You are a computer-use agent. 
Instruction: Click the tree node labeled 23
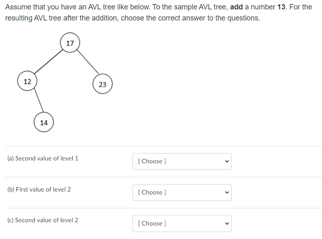(x=102, y=84)
